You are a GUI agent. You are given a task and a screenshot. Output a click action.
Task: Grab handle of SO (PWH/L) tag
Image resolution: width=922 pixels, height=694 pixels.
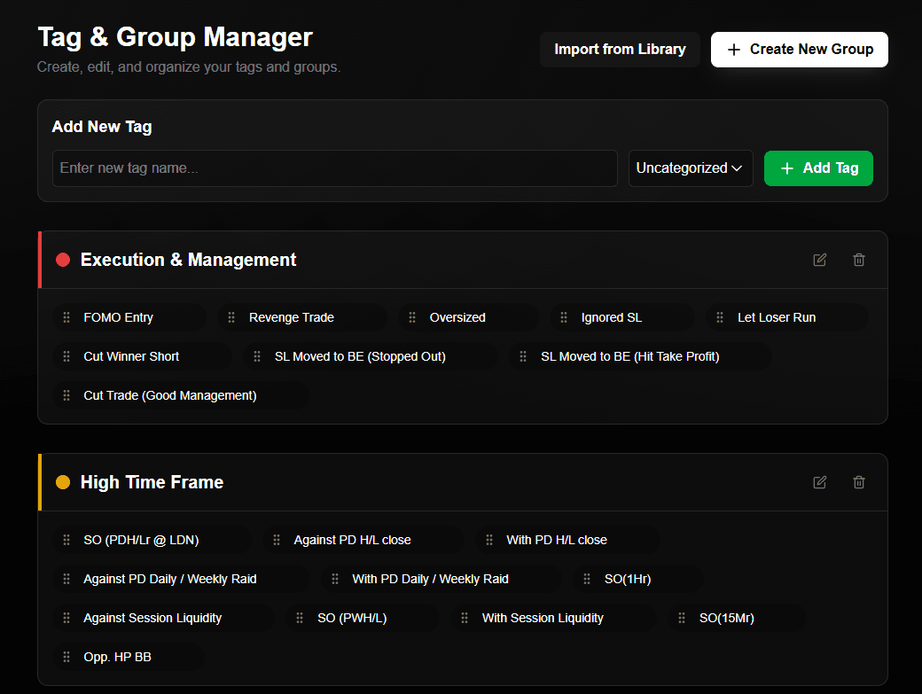[x=300, y=618]
